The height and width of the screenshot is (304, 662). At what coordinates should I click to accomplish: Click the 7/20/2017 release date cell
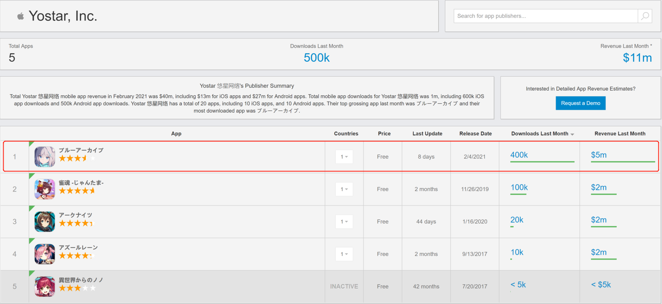pos(475,286)
